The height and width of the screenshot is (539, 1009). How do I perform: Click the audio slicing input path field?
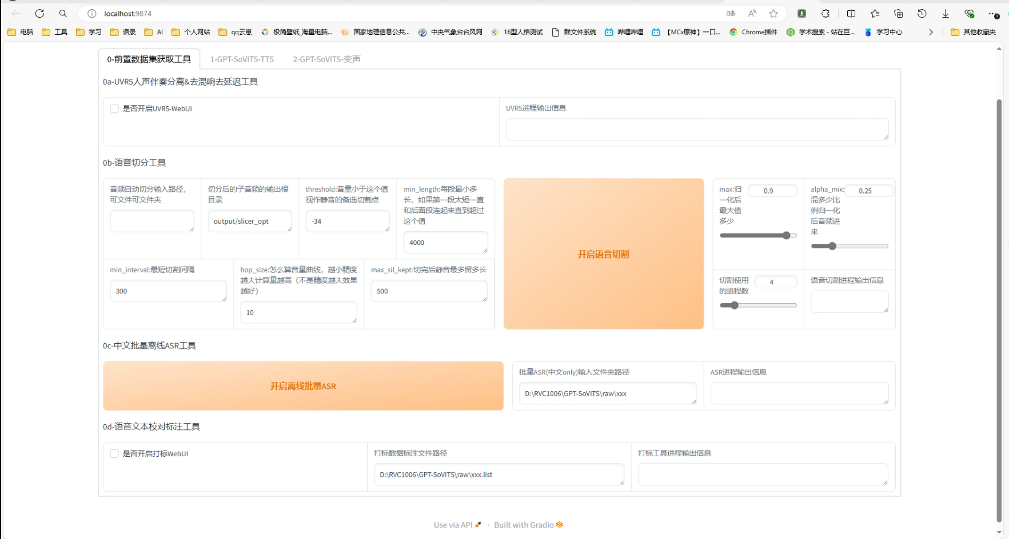(151, 221)
